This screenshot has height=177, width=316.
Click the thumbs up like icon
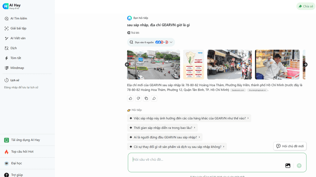tap(131, 98)
